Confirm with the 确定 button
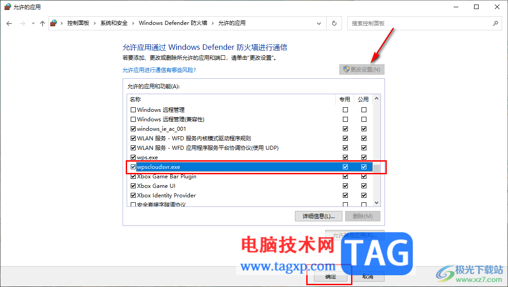 [x=331, y=277]
